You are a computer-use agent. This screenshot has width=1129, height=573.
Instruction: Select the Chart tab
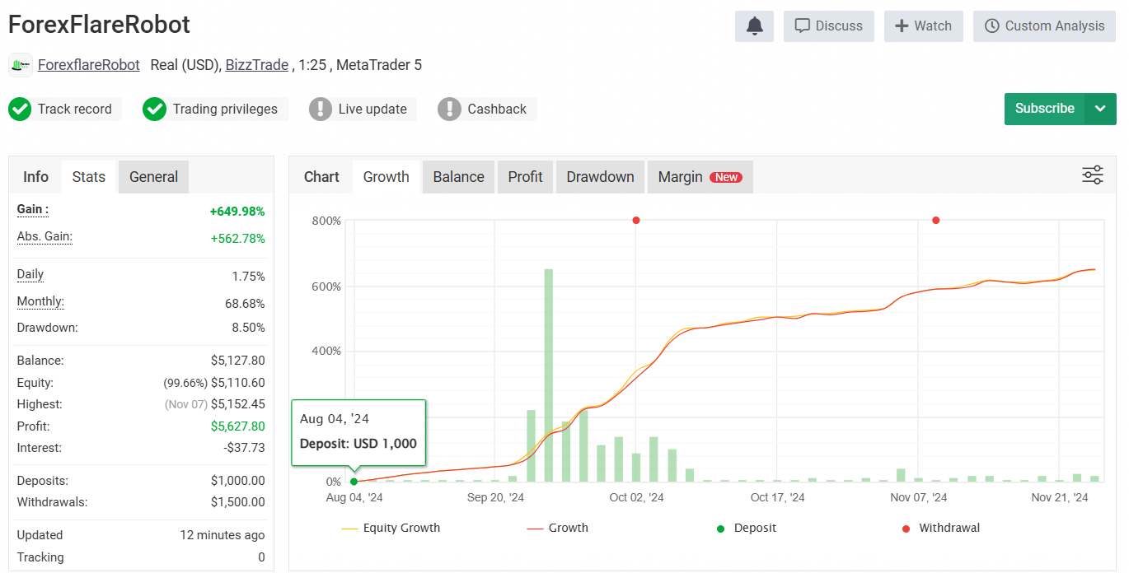321,177
